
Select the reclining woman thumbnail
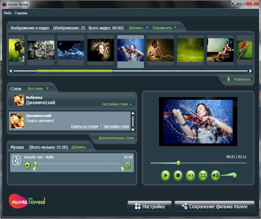(x=160, y=50)
